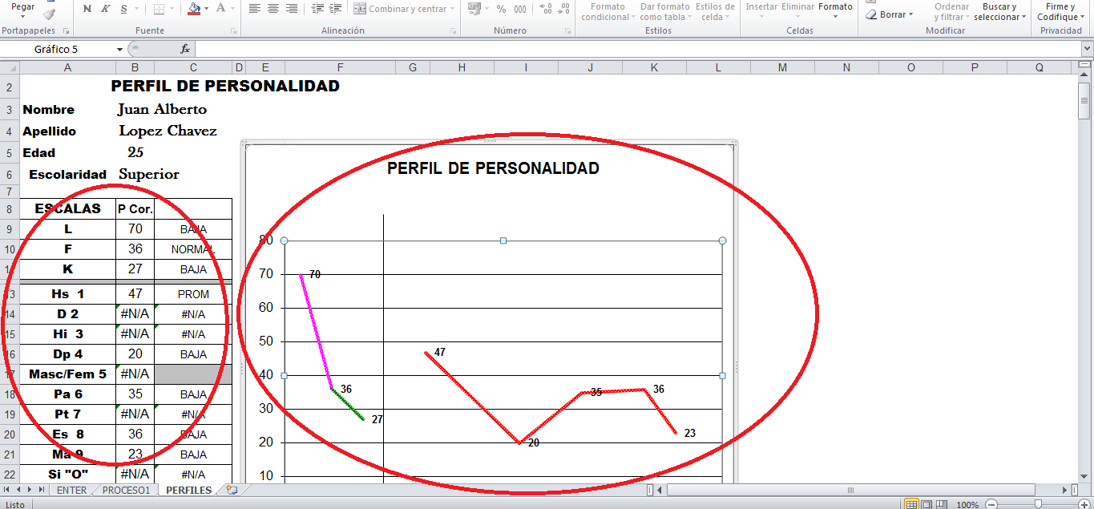This screenshot has width=1094, height=509.
Task: Insert a function with the fx icon
Action: [186, 48]
